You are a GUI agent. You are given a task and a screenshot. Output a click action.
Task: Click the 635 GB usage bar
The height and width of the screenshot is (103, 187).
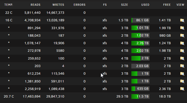click(140, 89)
